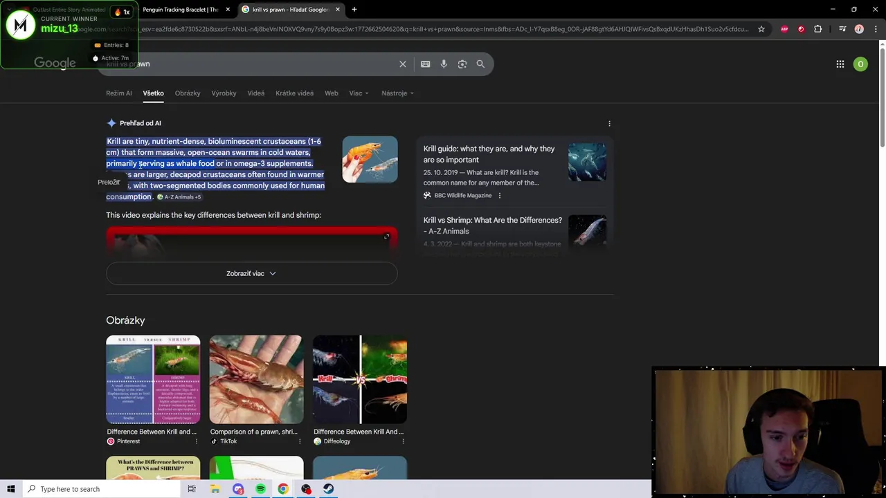The height and width of the screenshot is (498, 886).
Task: Open Task View on the taskbar
Action: [192, 489]
